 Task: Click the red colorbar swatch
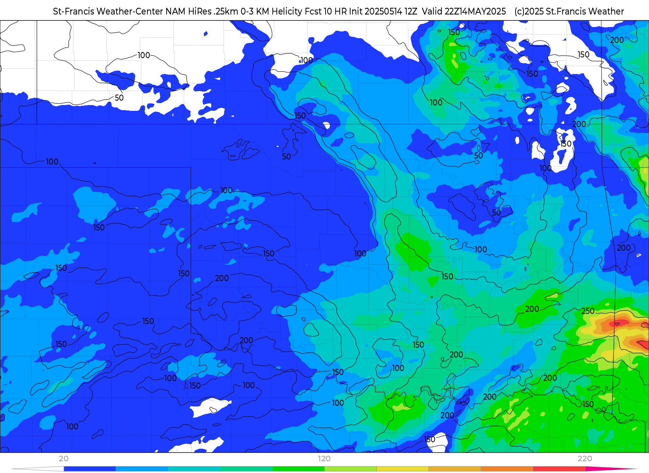point(559,469)
